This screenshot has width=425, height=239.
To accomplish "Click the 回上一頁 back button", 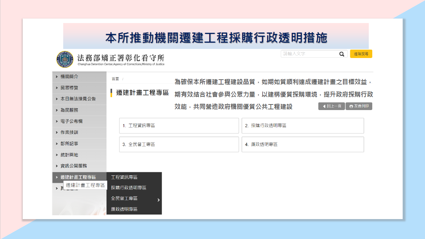I will 331,106.
